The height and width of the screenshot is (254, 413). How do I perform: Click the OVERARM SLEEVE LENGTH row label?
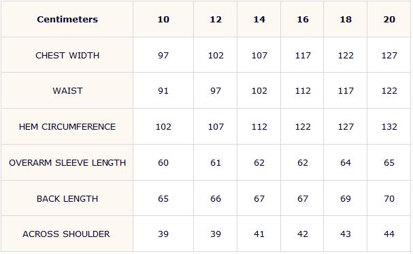tap(67, 163)
